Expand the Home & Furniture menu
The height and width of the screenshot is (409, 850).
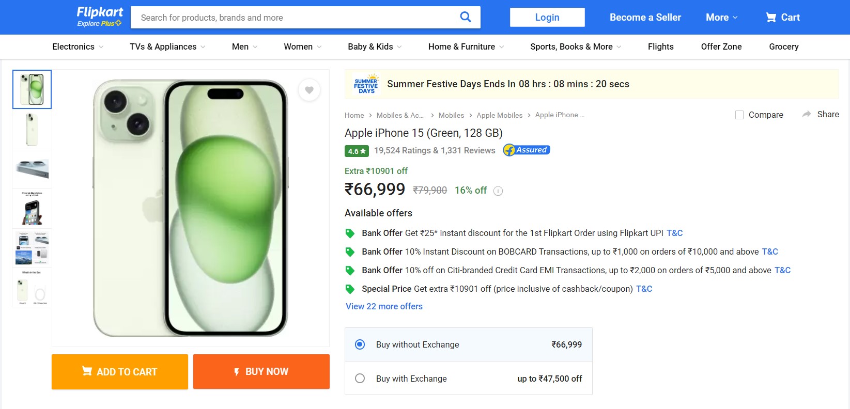466,46
